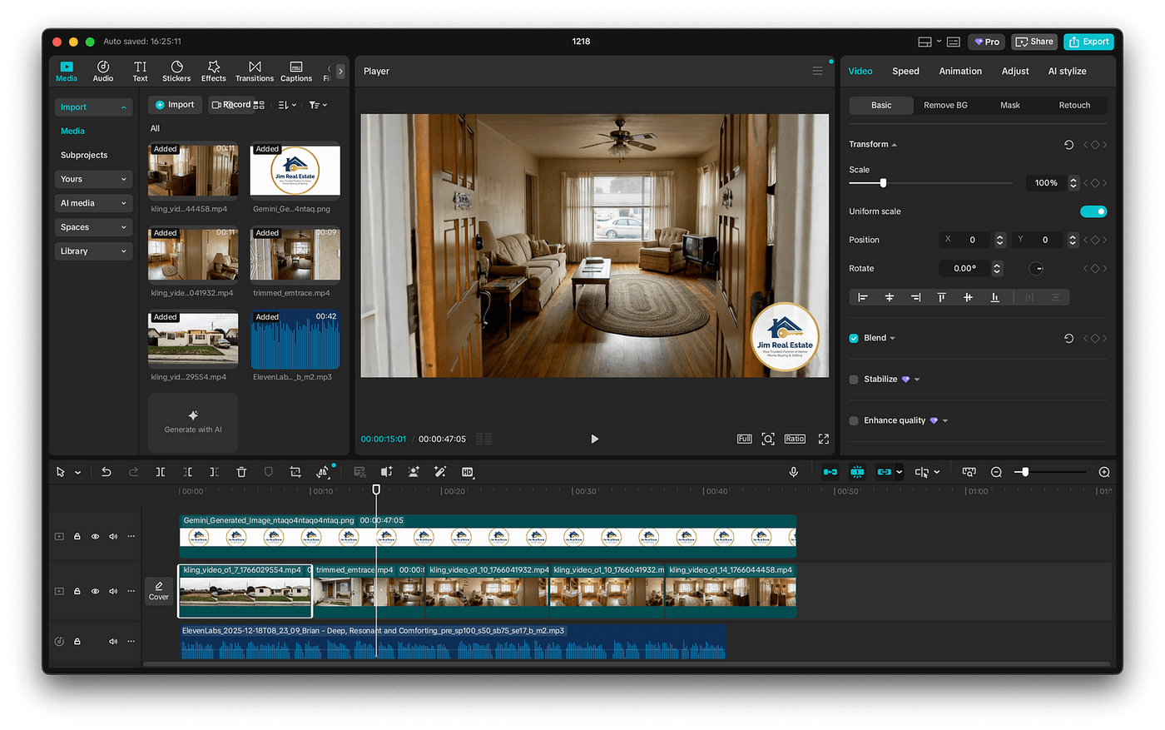Enable the Stabilize checkbox

click(x=854, y=380)
